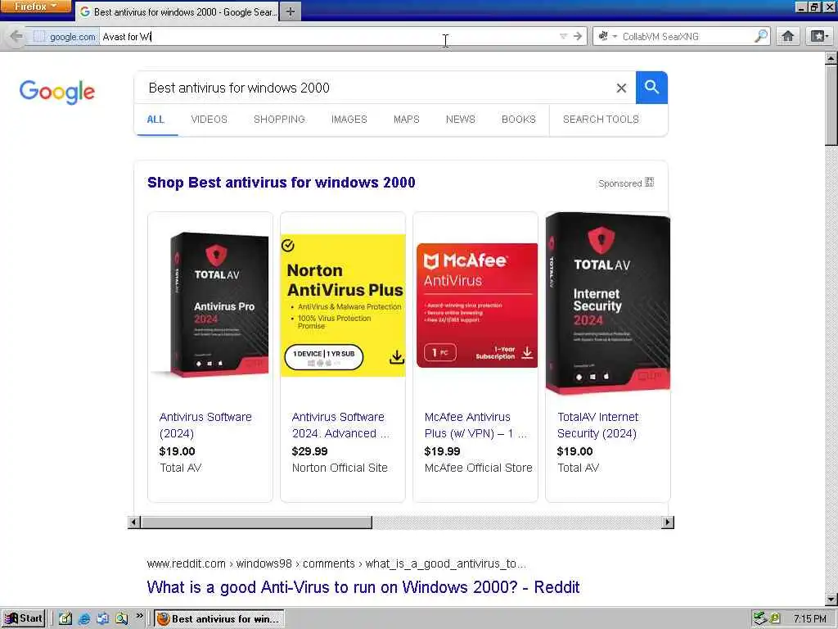
Task: Click McAfee Official Store seller text
Action: (x=478, y=468)
